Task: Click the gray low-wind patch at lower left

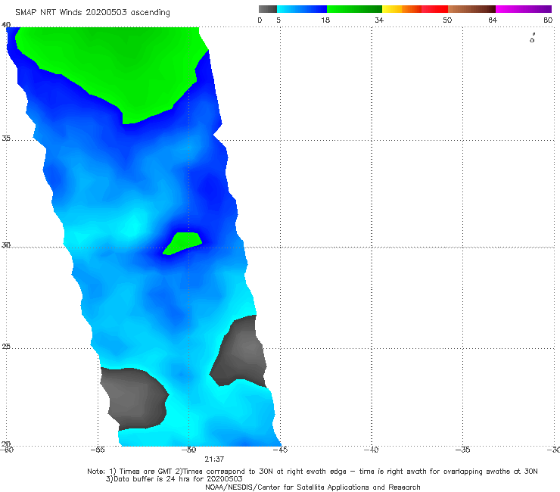Action: pos(134,398)
